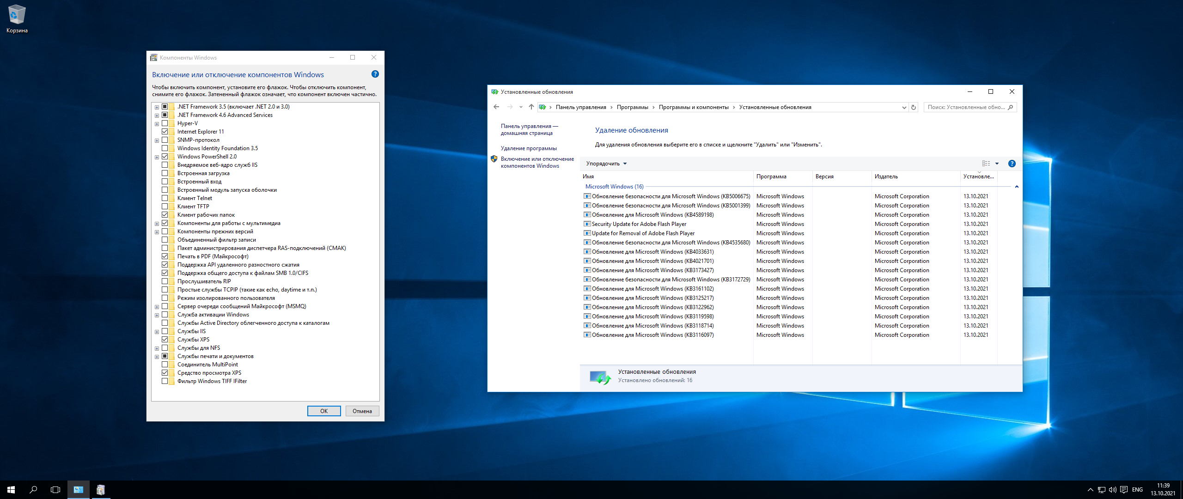Click icon of Update for Removal of Adobe Flash Player
This screenshot has height=499, width=1183.
(x=587, y=233)
